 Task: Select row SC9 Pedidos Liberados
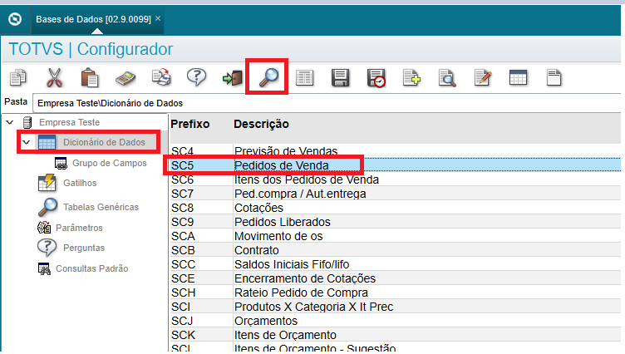(396, 222)
